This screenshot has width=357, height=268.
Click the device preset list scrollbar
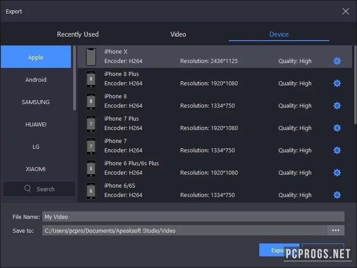[x=355, y=85]
